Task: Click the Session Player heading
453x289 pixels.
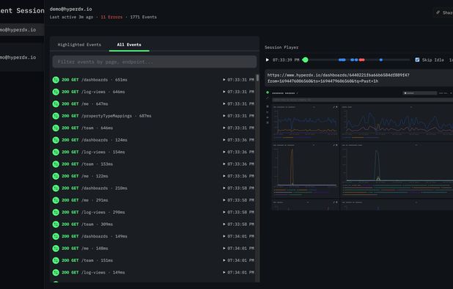Action: click(x=281, y=47)
